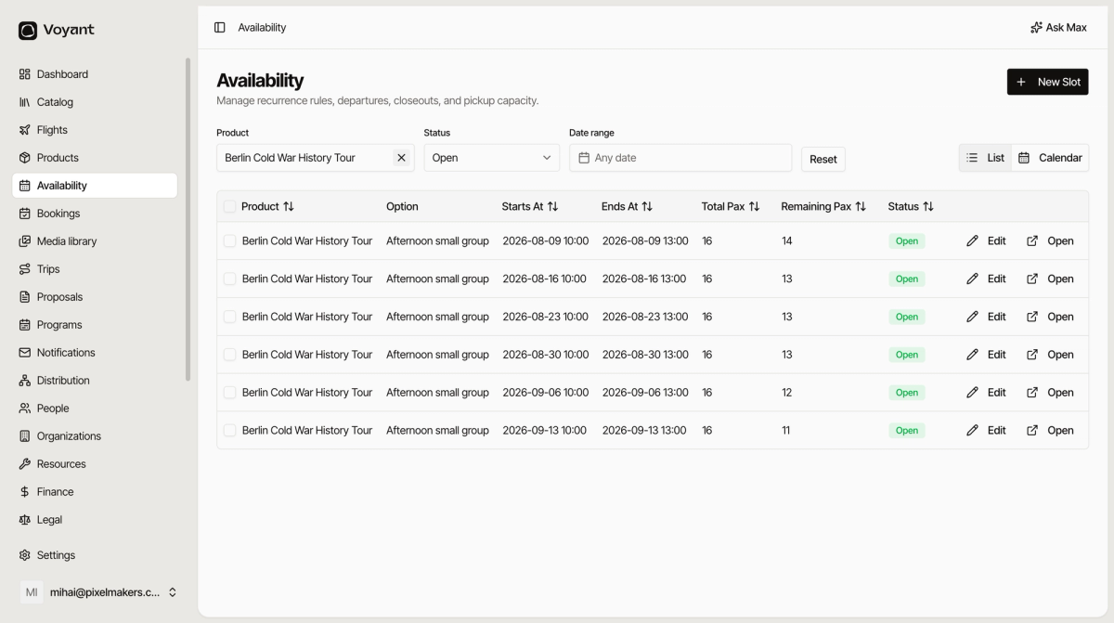Image resolution: width=1114 pixels, height=623 pixels.
Task: Click the Notifications envelope icon
Action: click(x=25, y=353)
